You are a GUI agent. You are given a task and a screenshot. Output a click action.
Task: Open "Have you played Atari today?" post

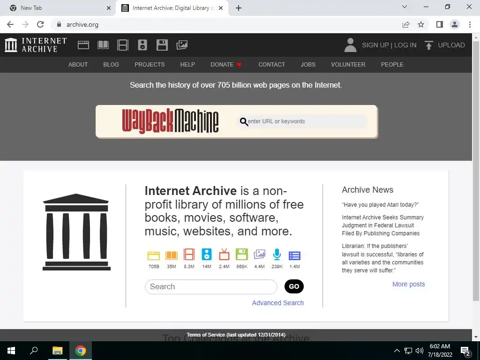(380, 205)
